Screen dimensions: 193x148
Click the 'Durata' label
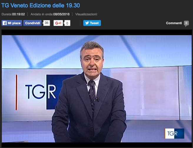7,14
